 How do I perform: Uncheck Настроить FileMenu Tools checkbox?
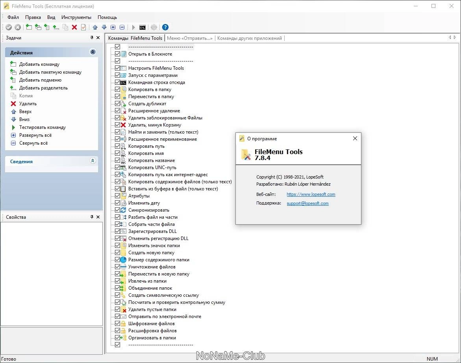click(117, 68)
